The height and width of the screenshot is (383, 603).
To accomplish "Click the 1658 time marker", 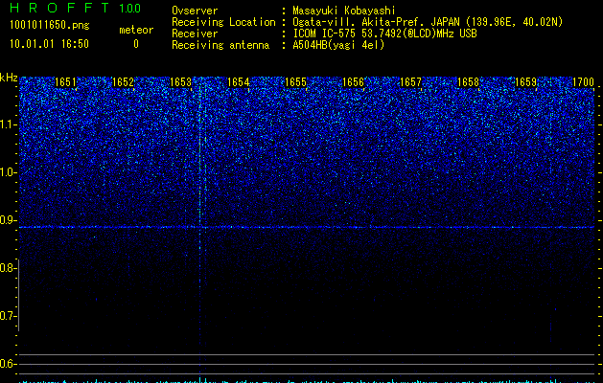I will click(x=469, y=82).
